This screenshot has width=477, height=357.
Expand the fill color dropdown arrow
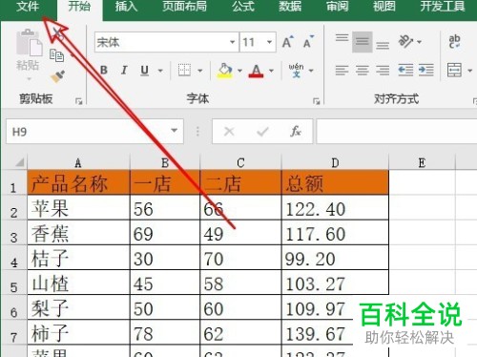239,71
